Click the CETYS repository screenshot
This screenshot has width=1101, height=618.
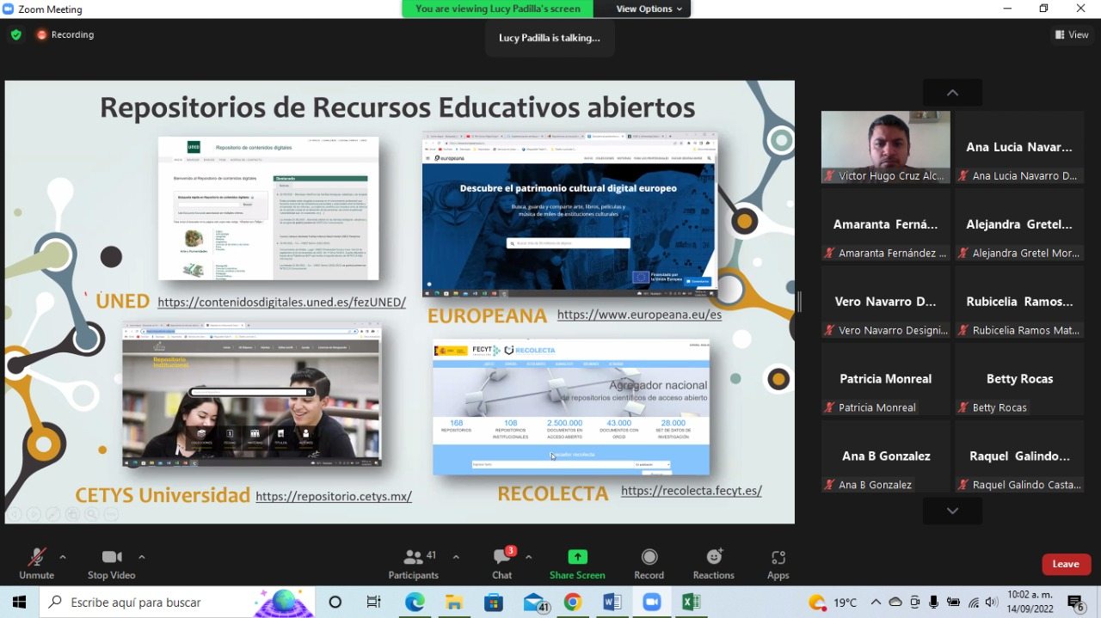(252, 395)
